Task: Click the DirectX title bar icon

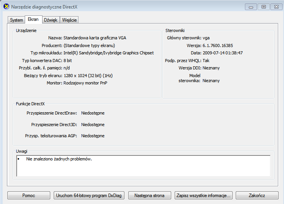Action: pos(6,7)
